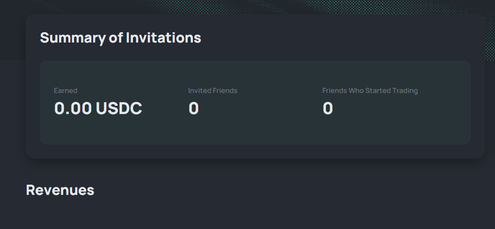Click the word Trading in the label
This screenshot has width=495, height=229.
pos(405,91)
